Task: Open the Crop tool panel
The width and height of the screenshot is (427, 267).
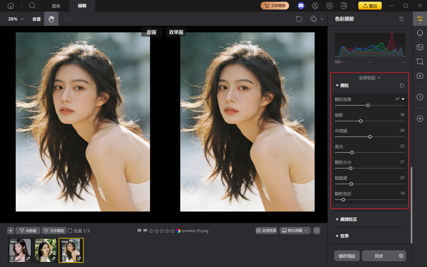Action: click(420, 61)
